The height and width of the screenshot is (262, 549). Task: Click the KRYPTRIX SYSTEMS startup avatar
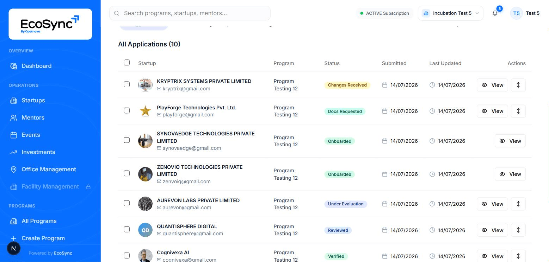click(145, 85)
